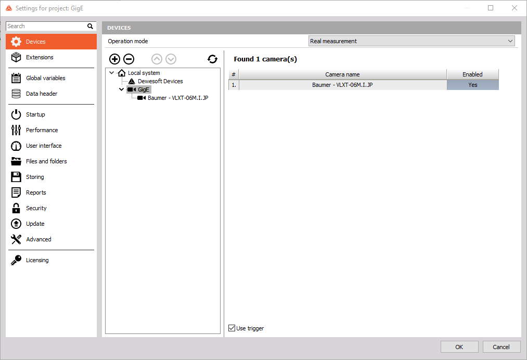Click the Advanced tools icon

pos(16,239)
